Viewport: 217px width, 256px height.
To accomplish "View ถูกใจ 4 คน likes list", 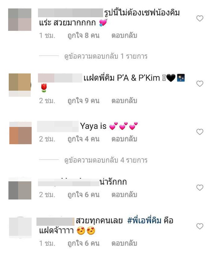I will (x=83, y=139).
